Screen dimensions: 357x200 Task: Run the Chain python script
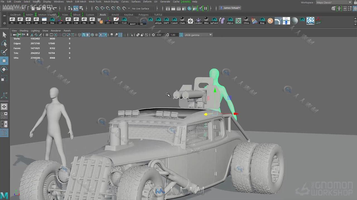click(182, 21)
